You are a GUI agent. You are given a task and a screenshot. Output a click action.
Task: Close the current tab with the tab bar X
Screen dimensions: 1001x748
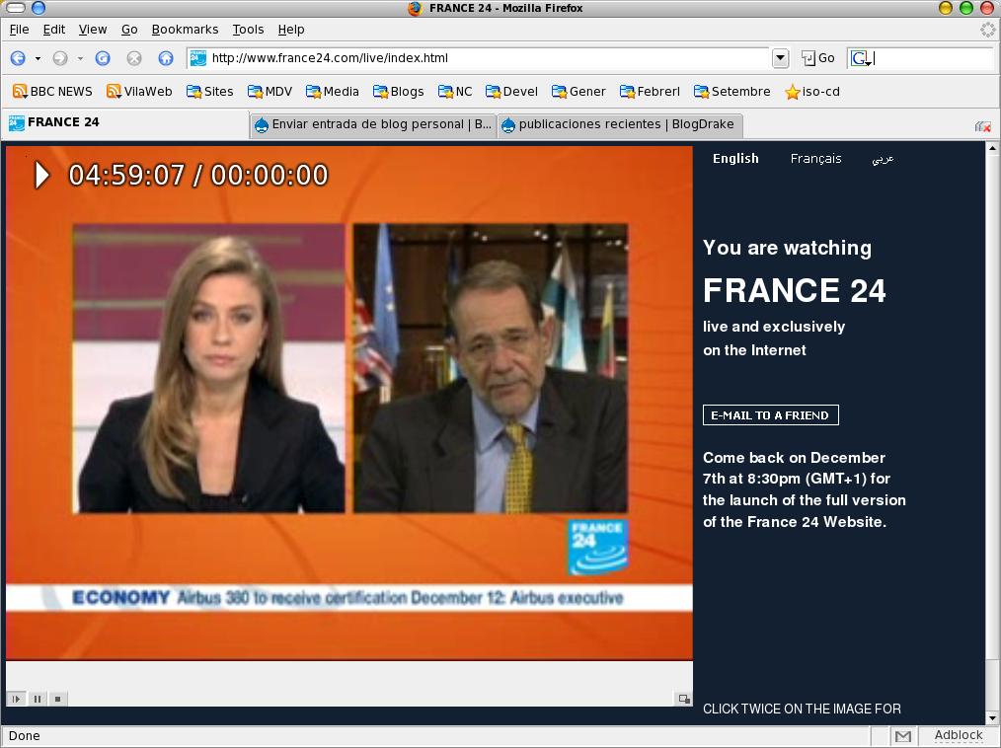click(x=982, y=126)
